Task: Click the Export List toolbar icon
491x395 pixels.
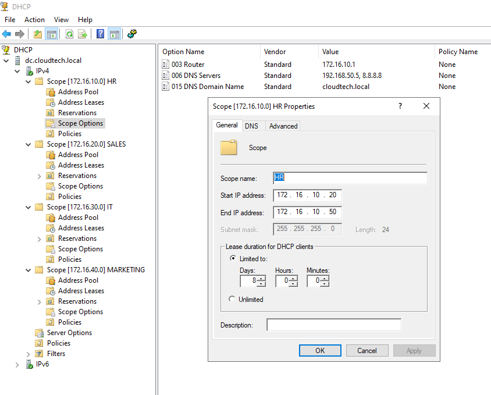Action: 83,34
